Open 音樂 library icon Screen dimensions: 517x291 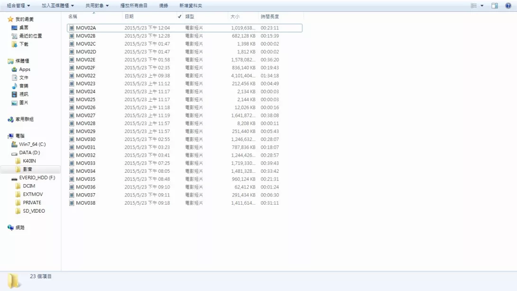click(14, 86)
